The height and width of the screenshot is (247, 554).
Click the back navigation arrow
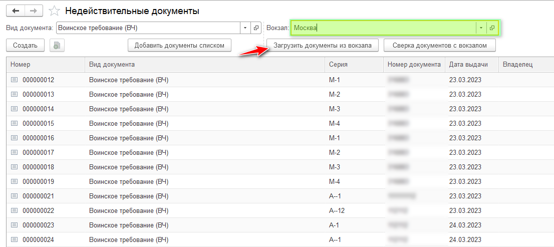pyautogui.click(x=16, y=11)
